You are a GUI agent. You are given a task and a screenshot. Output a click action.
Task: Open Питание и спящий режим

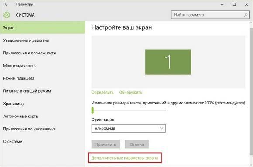point(43,91)
